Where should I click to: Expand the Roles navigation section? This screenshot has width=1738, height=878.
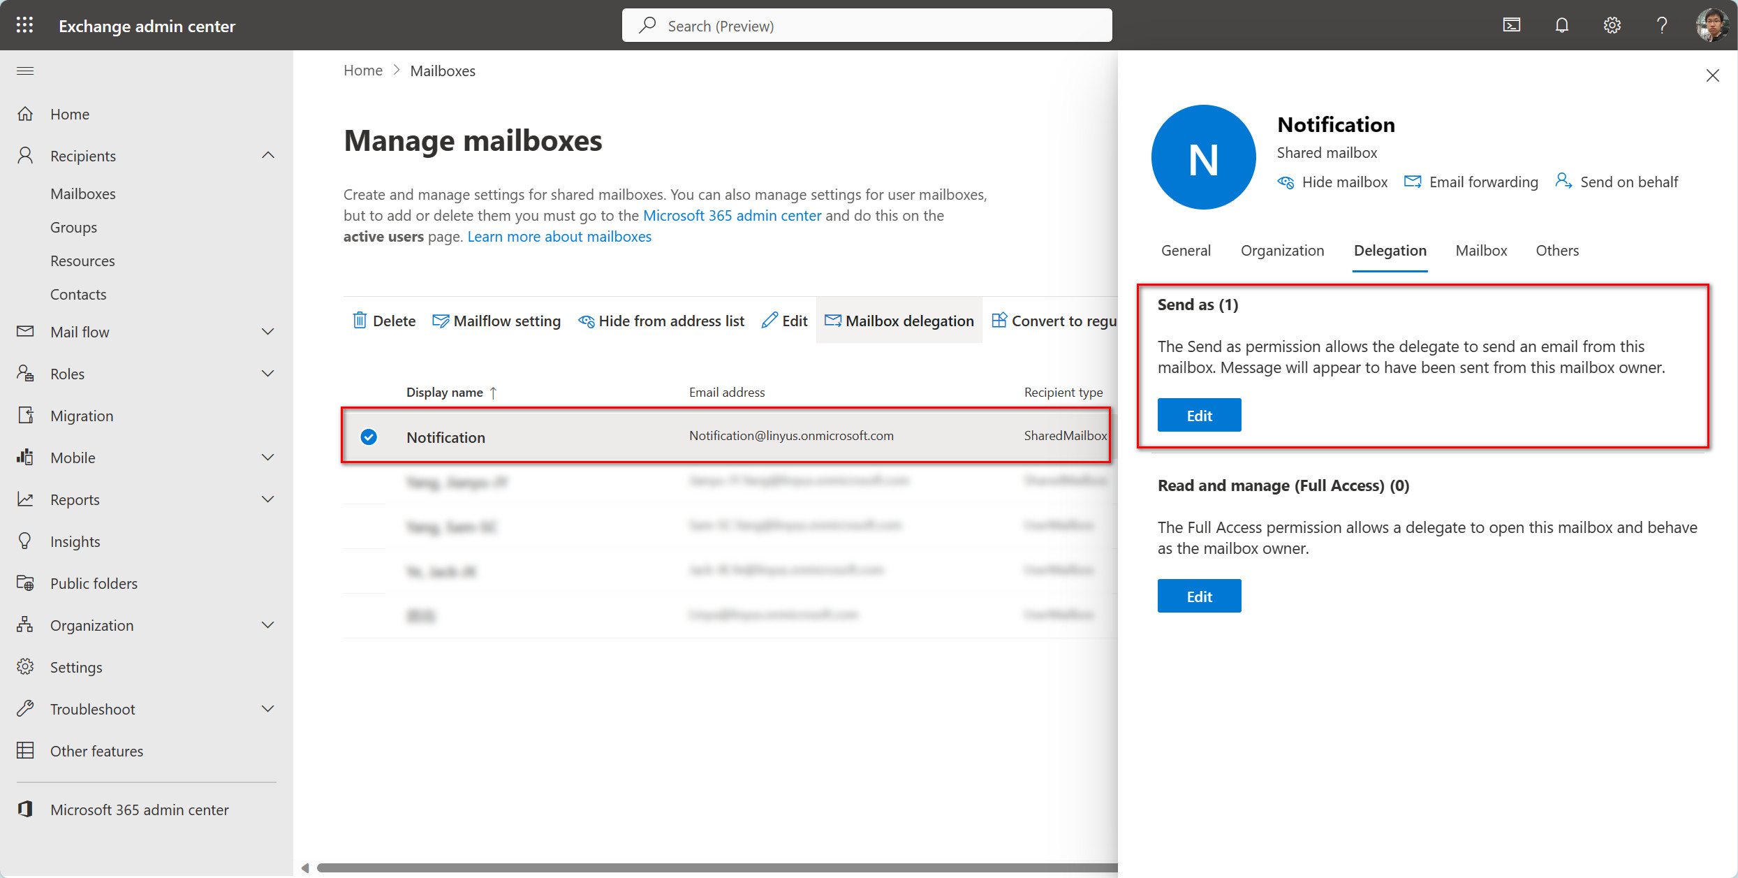tap(268, 374)
